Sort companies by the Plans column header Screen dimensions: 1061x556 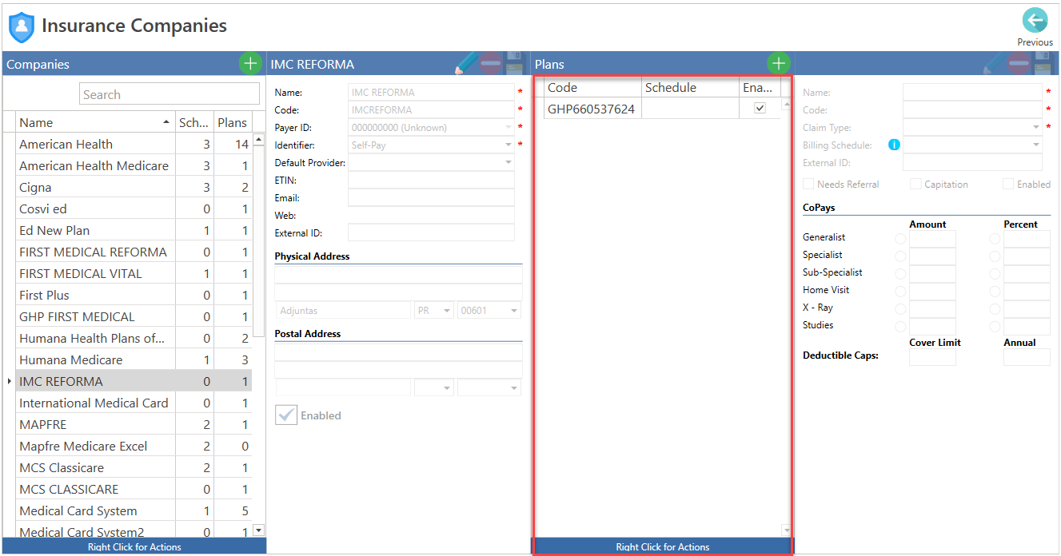(x=233, y=122)
